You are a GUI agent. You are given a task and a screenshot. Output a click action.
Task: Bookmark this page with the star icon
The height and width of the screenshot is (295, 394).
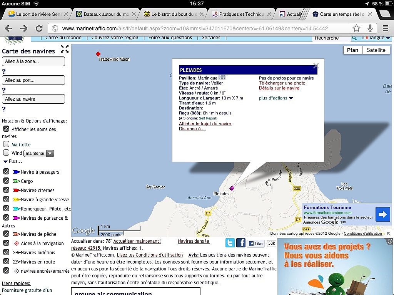pyautogui.click(x=356, y=28)
